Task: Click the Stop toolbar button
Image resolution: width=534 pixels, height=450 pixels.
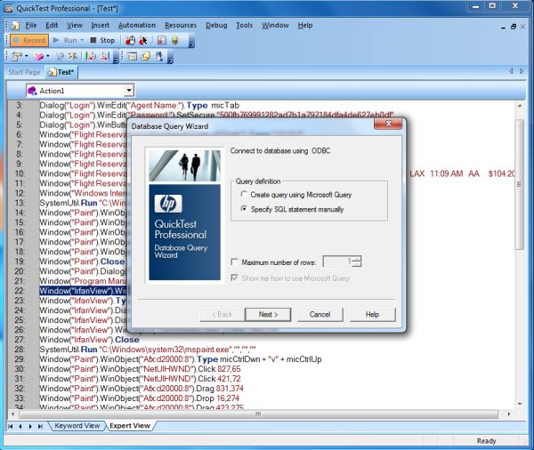Action: [102, 41]
